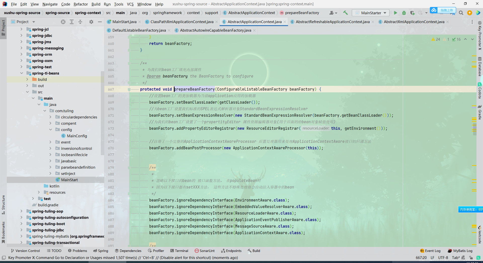Open the Profiler tool window
The height and width of the screenshot is (263, 483).
click(156, 251)
